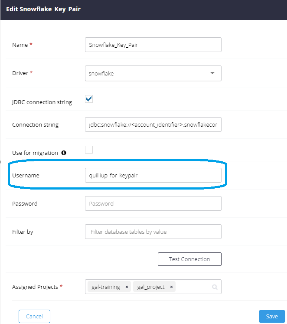Click the search icon in Assigned Projects

[x=215, y=287]
